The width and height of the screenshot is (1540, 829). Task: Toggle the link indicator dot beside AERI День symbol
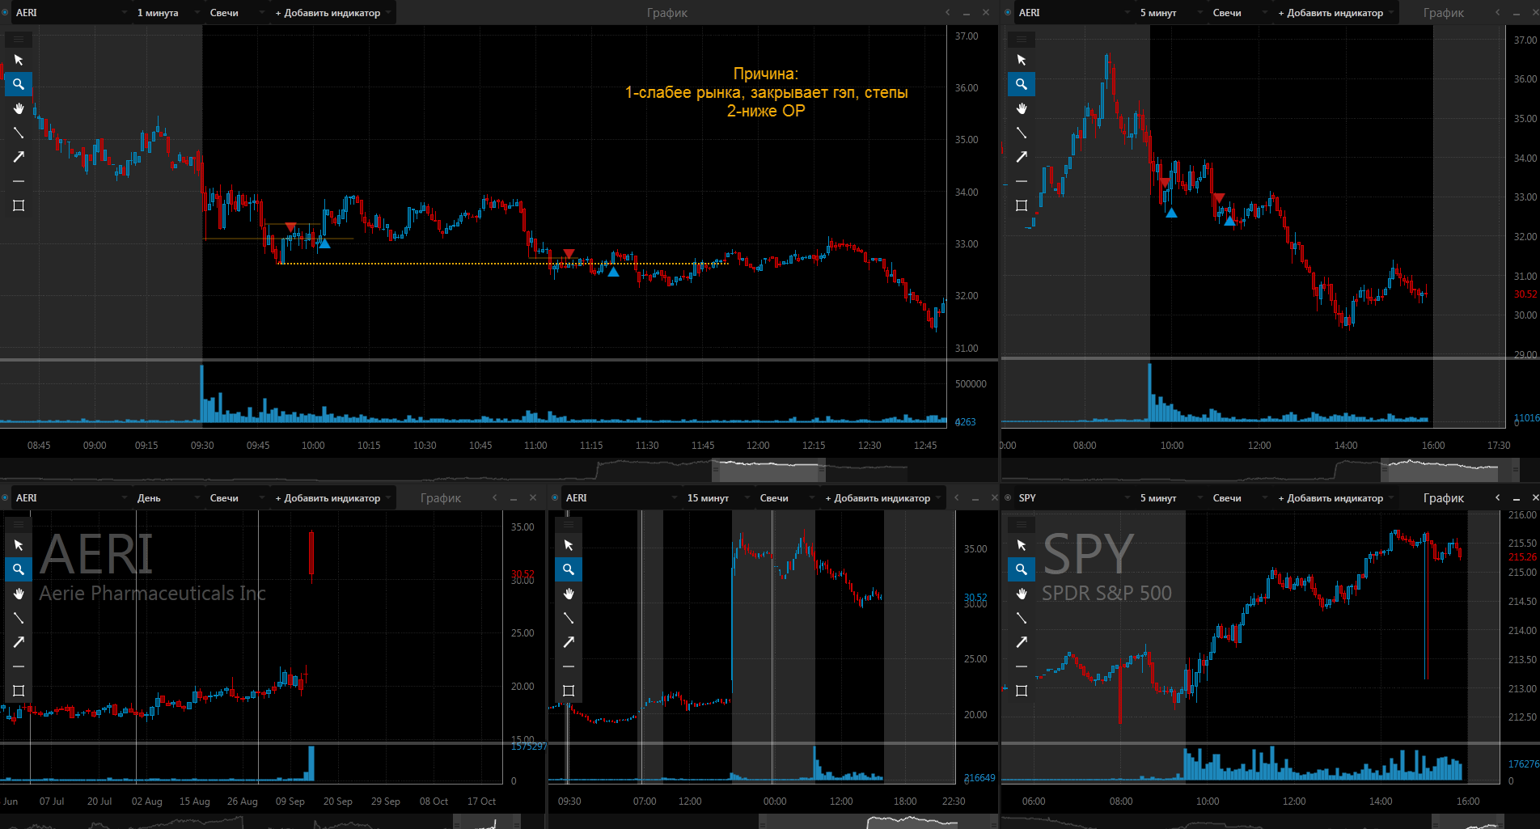tap(5, 497)
